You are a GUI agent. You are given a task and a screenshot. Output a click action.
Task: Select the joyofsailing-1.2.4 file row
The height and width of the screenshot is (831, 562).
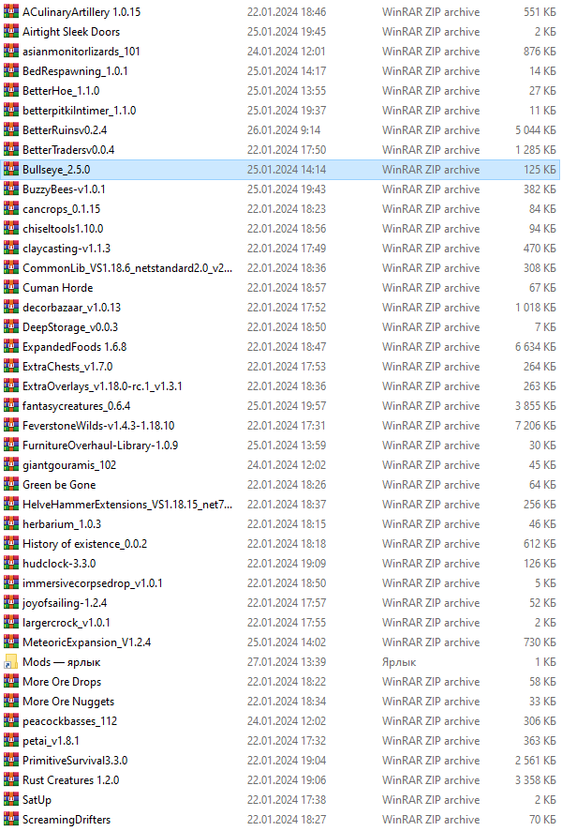point(281,603)
